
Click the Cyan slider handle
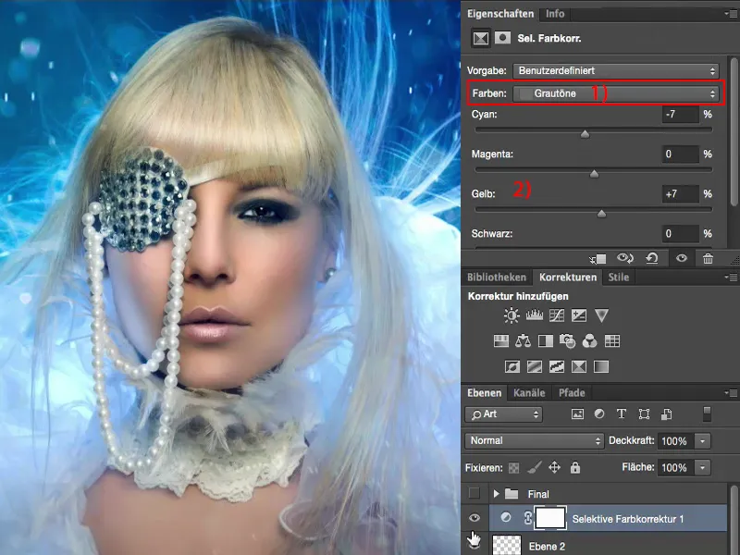pos(586,134)
